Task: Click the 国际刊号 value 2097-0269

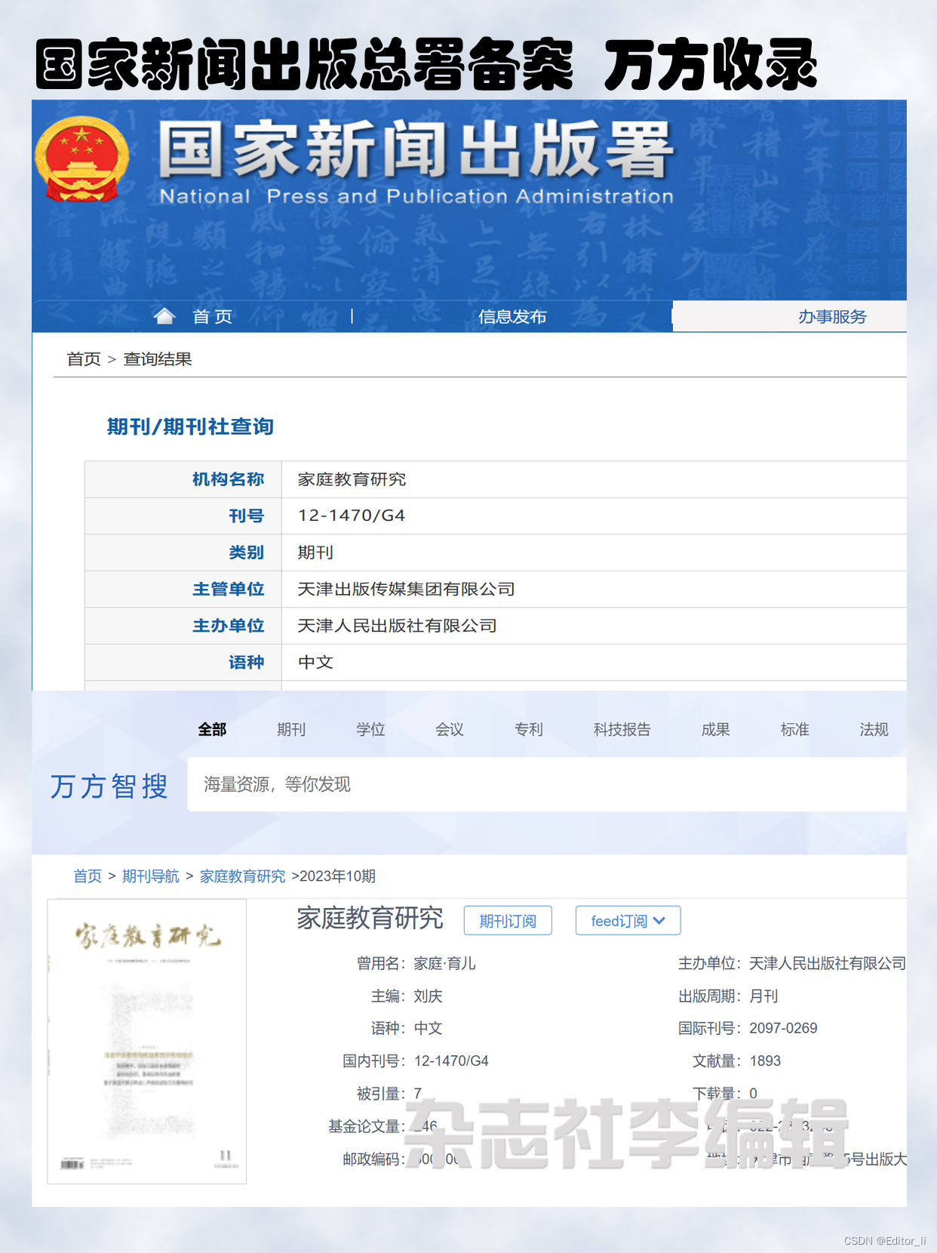Action: point(783,1028)
